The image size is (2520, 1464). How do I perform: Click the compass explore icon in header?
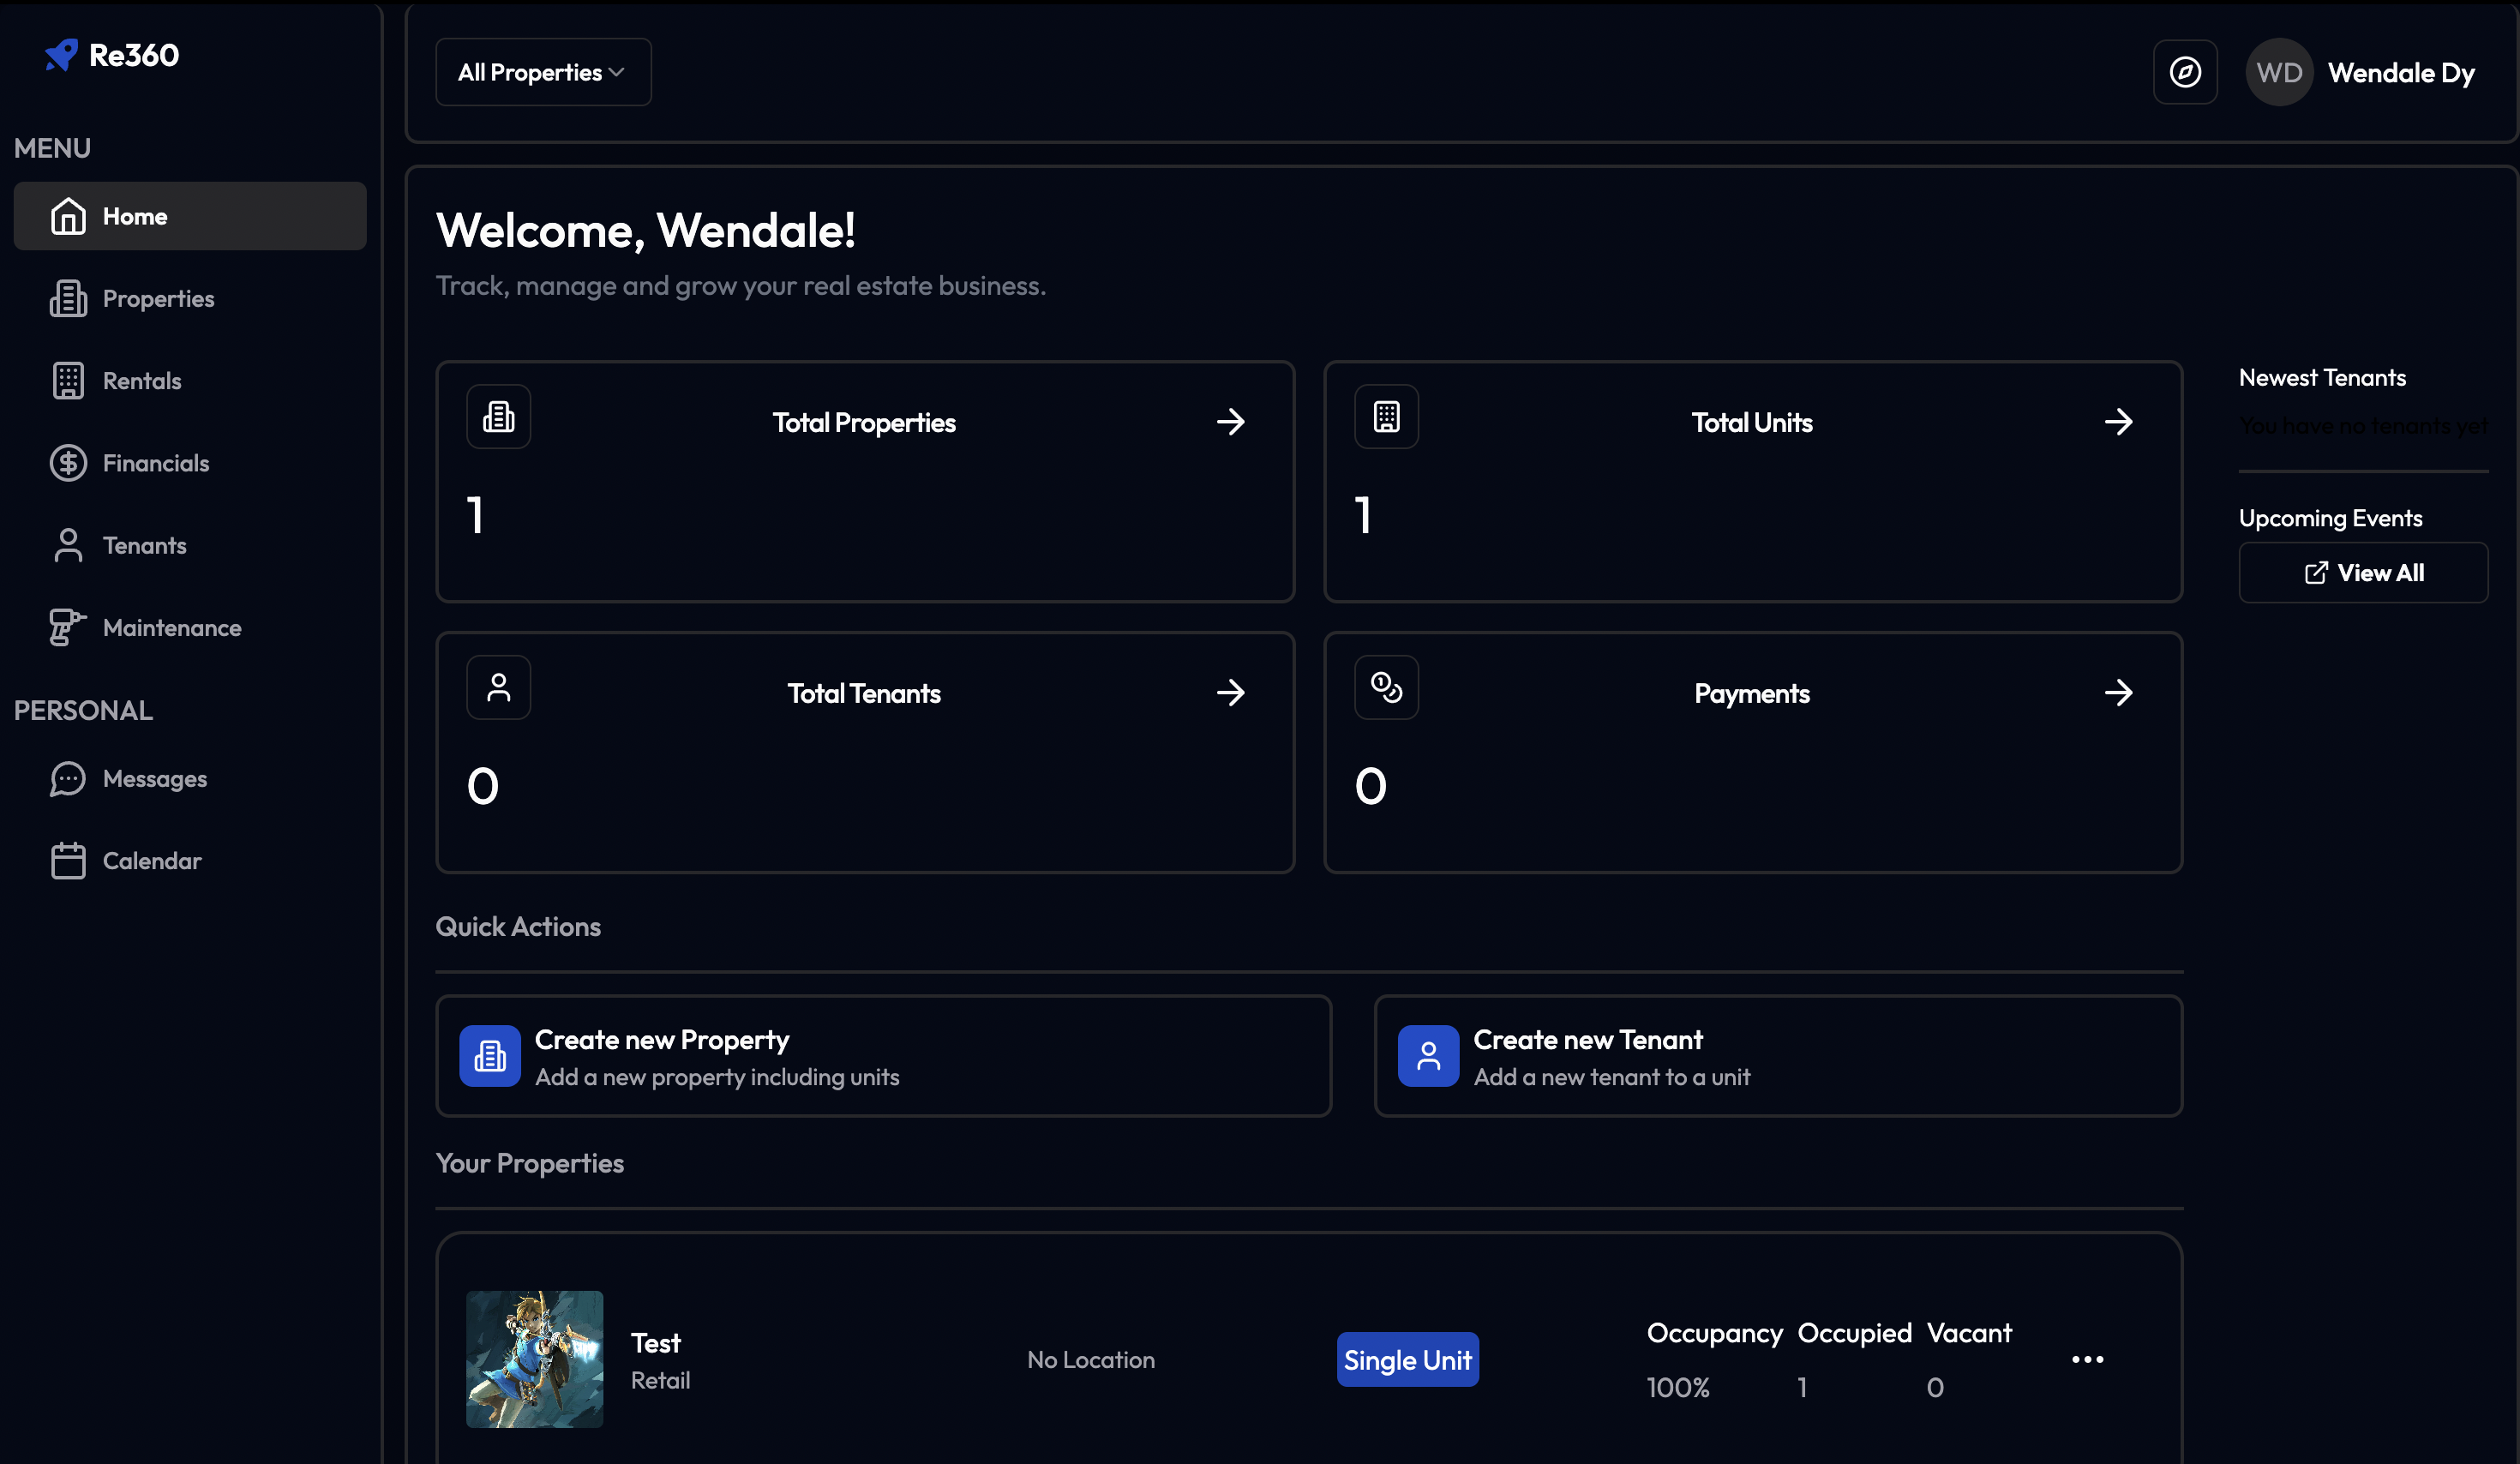[x=2185, y=72]
